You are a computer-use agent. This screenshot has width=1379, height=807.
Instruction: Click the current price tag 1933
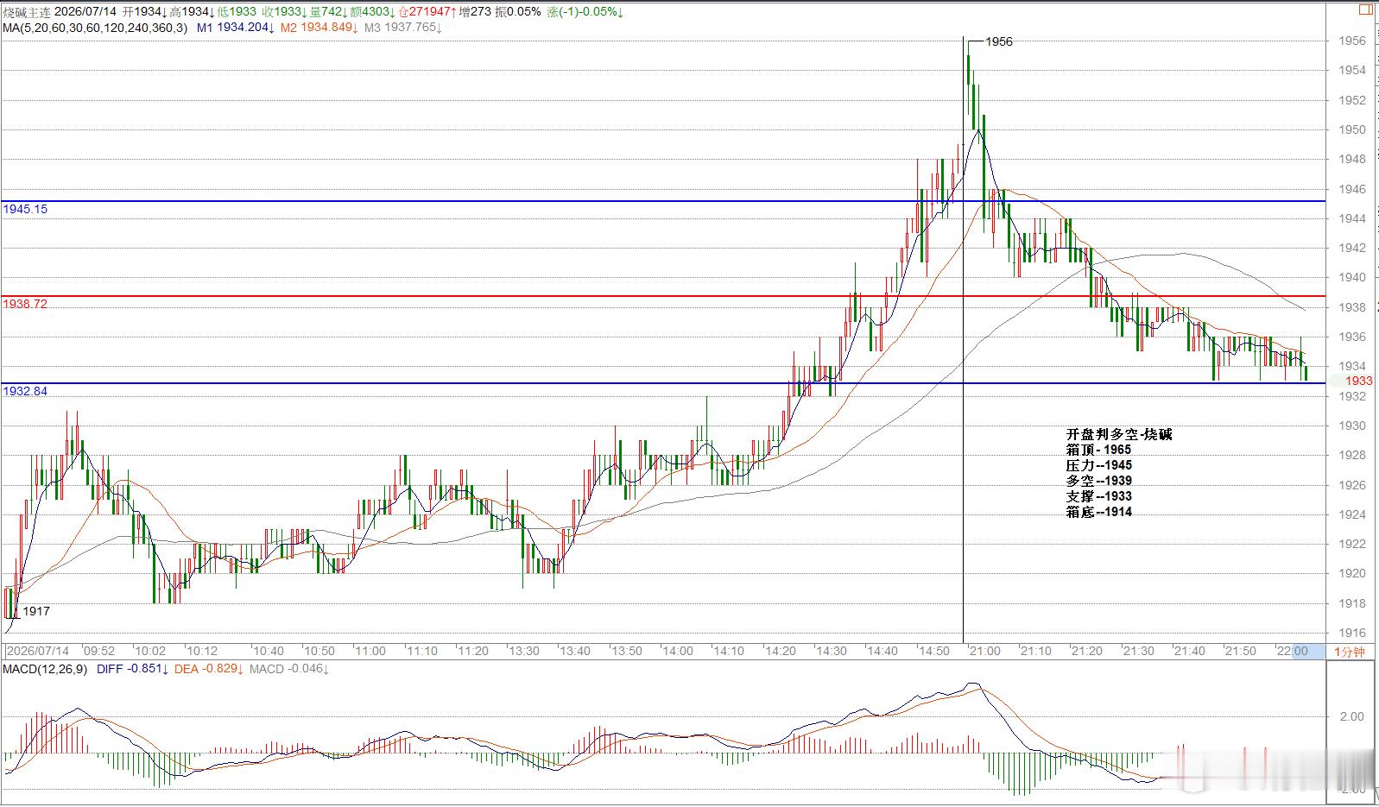click(1358, 381)
